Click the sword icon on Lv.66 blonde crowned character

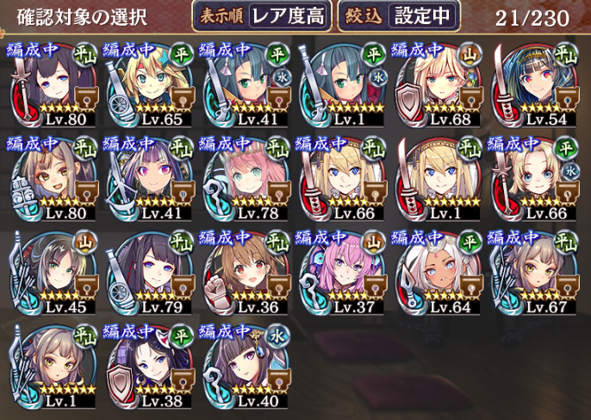pos(312,179)
